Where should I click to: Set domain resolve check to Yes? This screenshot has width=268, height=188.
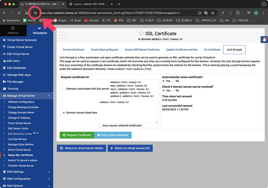click(x=163, y=91)
